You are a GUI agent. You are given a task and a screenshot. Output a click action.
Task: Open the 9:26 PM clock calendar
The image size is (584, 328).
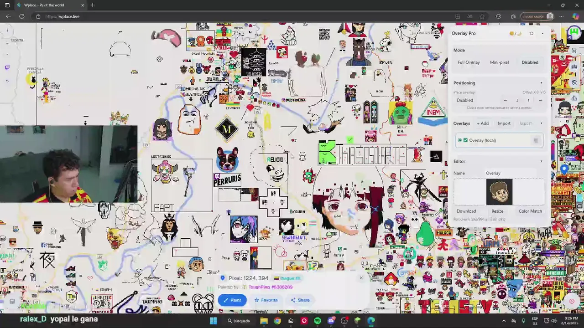pos(569,321)
